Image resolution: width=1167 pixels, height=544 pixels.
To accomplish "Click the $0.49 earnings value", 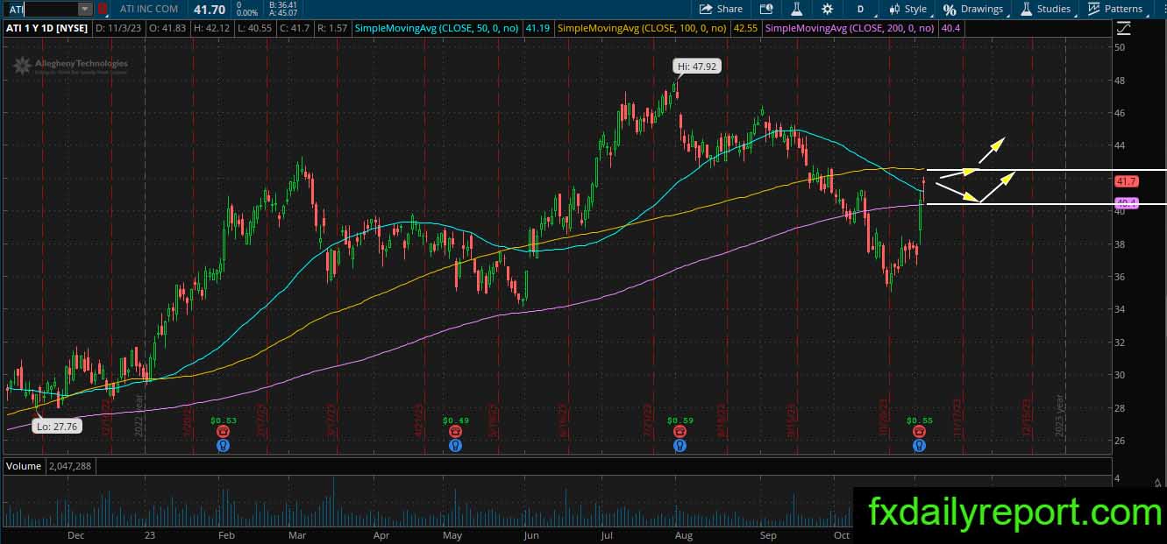I will pos(455,420).
